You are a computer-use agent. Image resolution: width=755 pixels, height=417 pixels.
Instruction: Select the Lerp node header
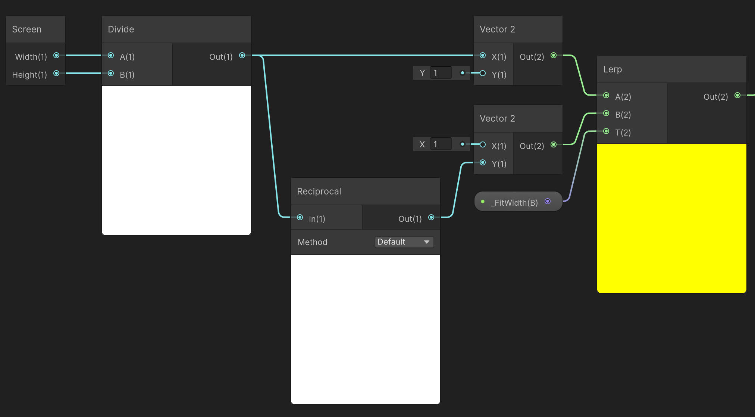(x=671, y=69)
